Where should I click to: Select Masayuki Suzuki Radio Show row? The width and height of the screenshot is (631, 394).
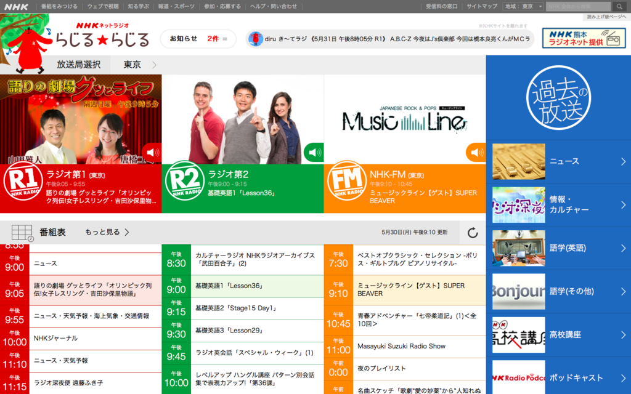405,347
